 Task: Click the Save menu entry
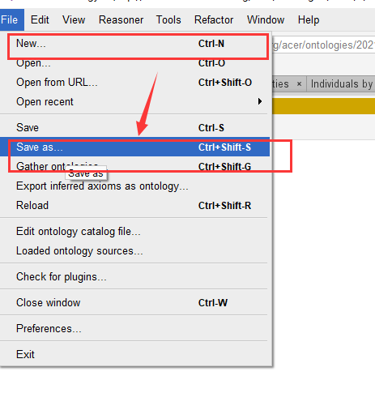pos(134,127)
